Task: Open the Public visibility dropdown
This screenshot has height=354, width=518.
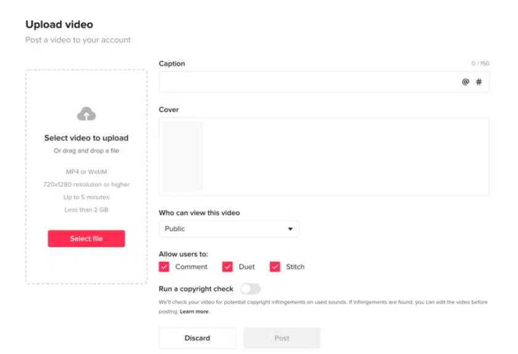Action: coord(229,229)
